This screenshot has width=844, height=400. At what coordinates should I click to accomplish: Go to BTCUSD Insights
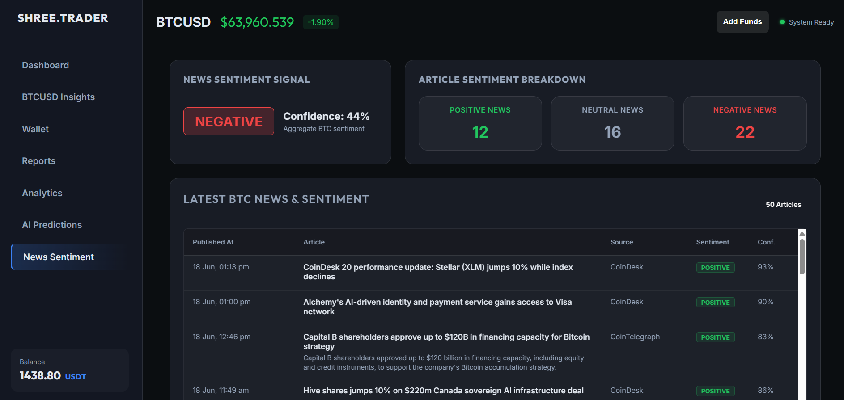coord(59,97)
